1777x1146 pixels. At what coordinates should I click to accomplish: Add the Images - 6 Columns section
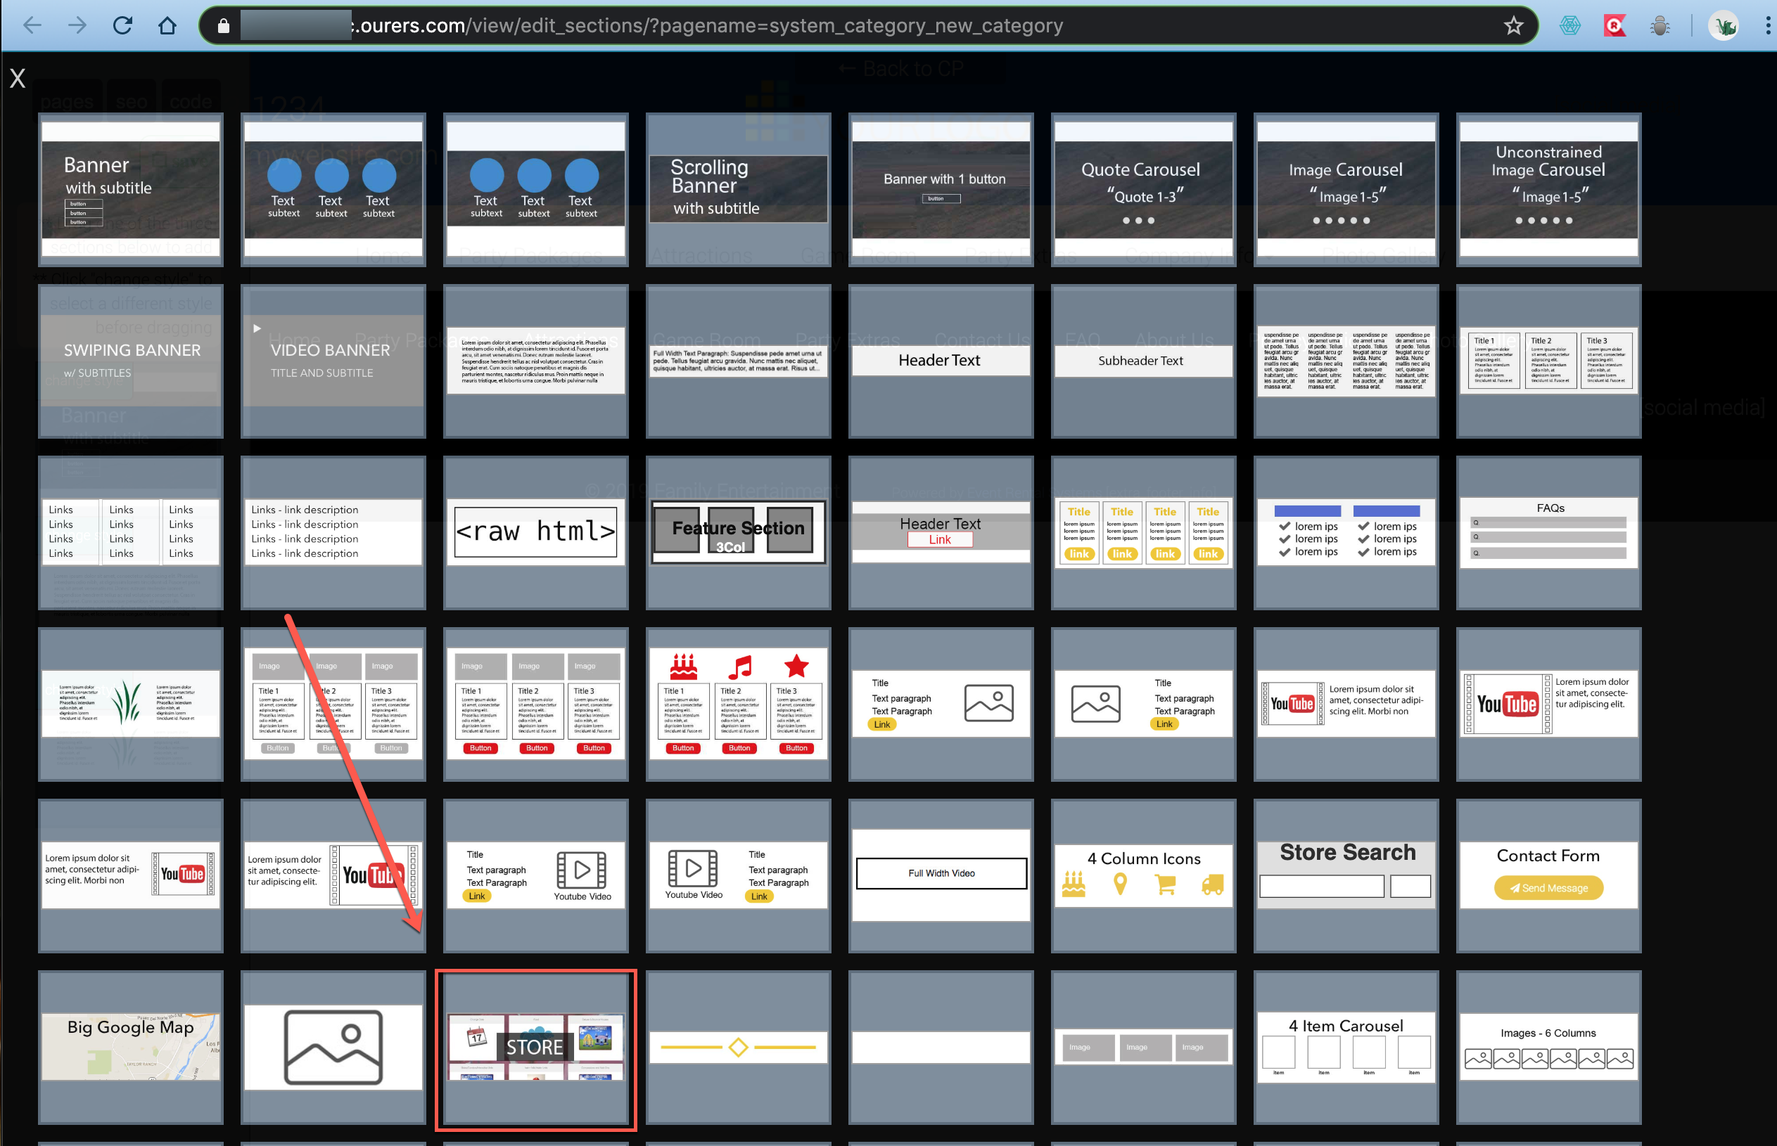(x=1548, y=1047)
